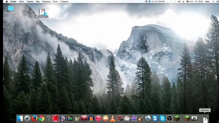Open Notification Center icon at menu bar end
This screenshot has width=219, height=123.
tap(218, 1)
